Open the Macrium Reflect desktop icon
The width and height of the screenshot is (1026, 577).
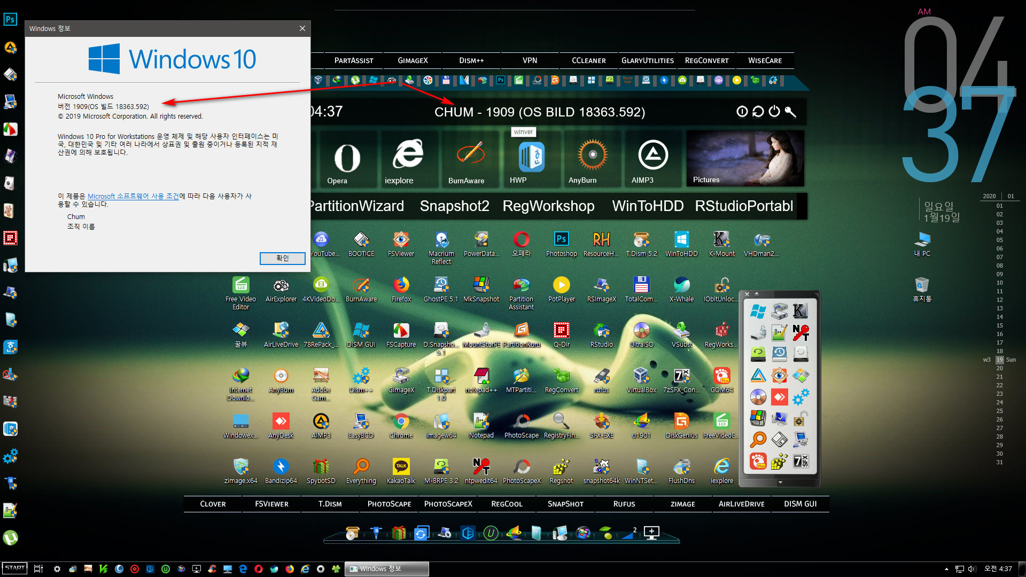(441, 248)
